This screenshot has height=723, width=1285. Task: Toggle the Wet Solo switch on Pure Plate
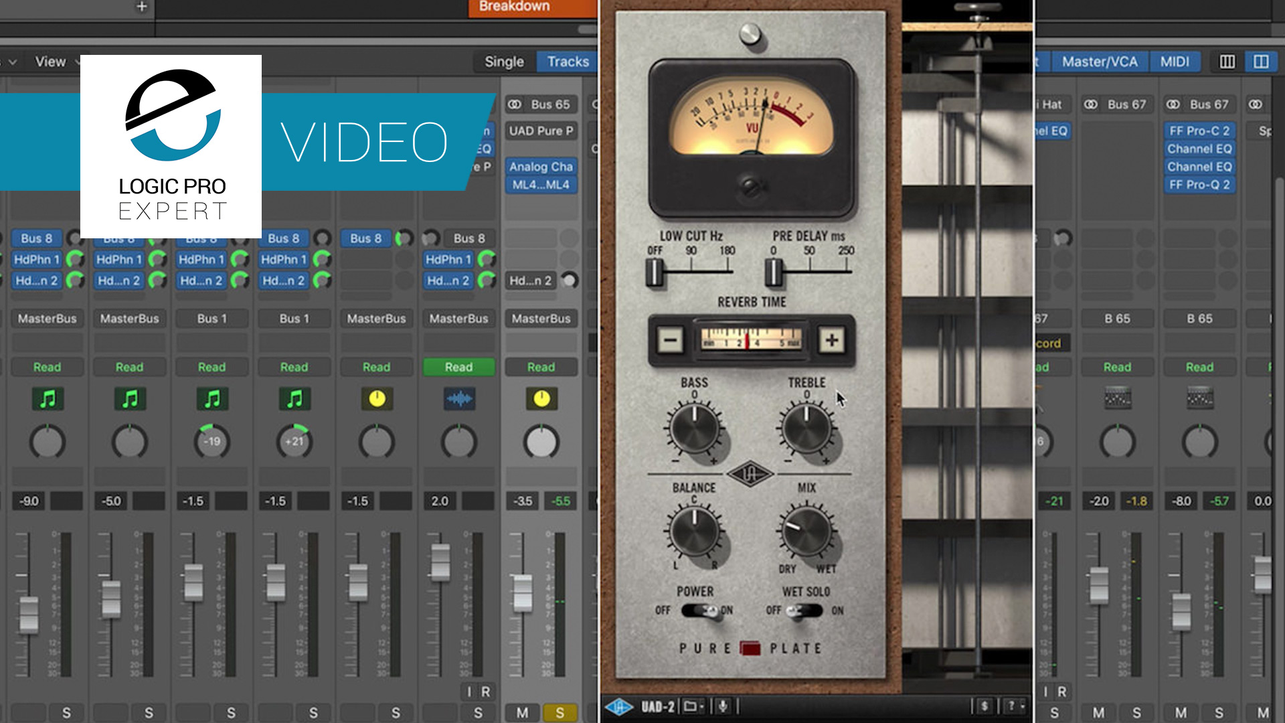click(x=804, y=611)
